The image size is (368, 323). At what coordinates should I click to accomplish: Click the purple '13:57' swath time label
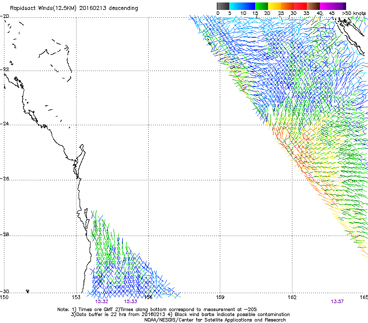click(337, 302)
